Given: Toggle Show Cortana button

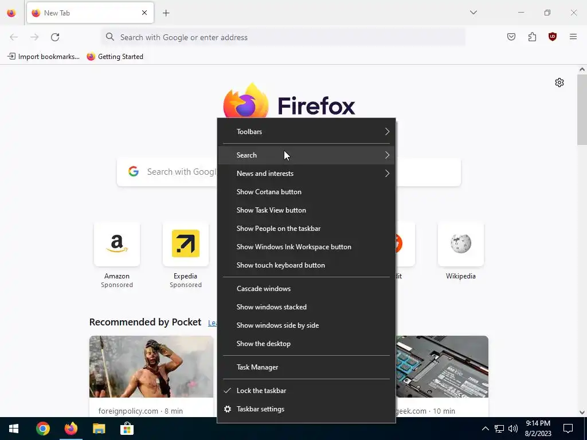Looking at the screenshot, I should pos(306,191).
